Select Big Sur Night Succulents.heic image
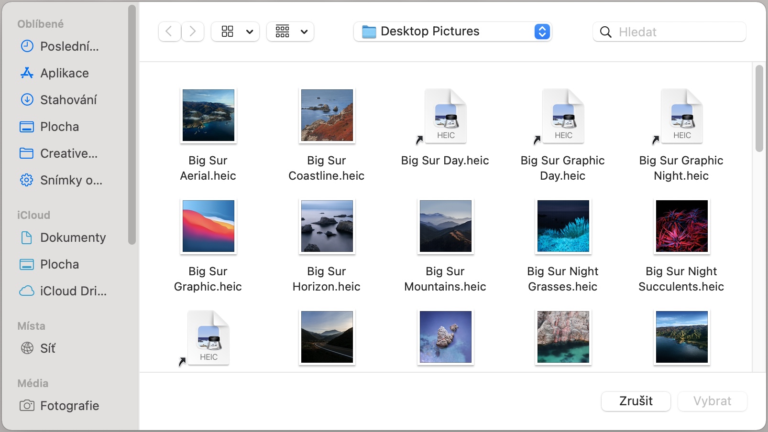Screen dimensions: 768x432 (x=681, y=226)
